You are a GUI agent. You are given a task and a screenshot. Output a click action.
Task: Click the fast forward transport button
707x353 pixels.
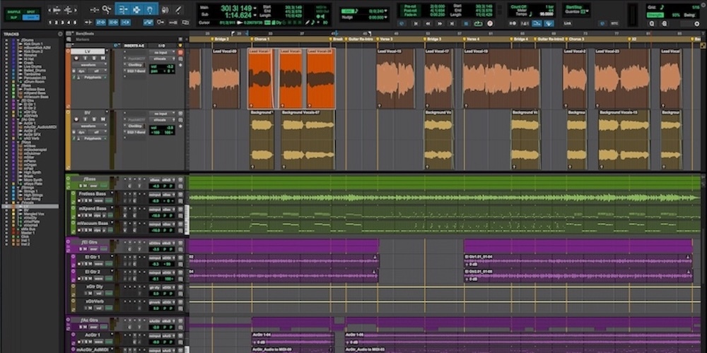coord(440,23)
